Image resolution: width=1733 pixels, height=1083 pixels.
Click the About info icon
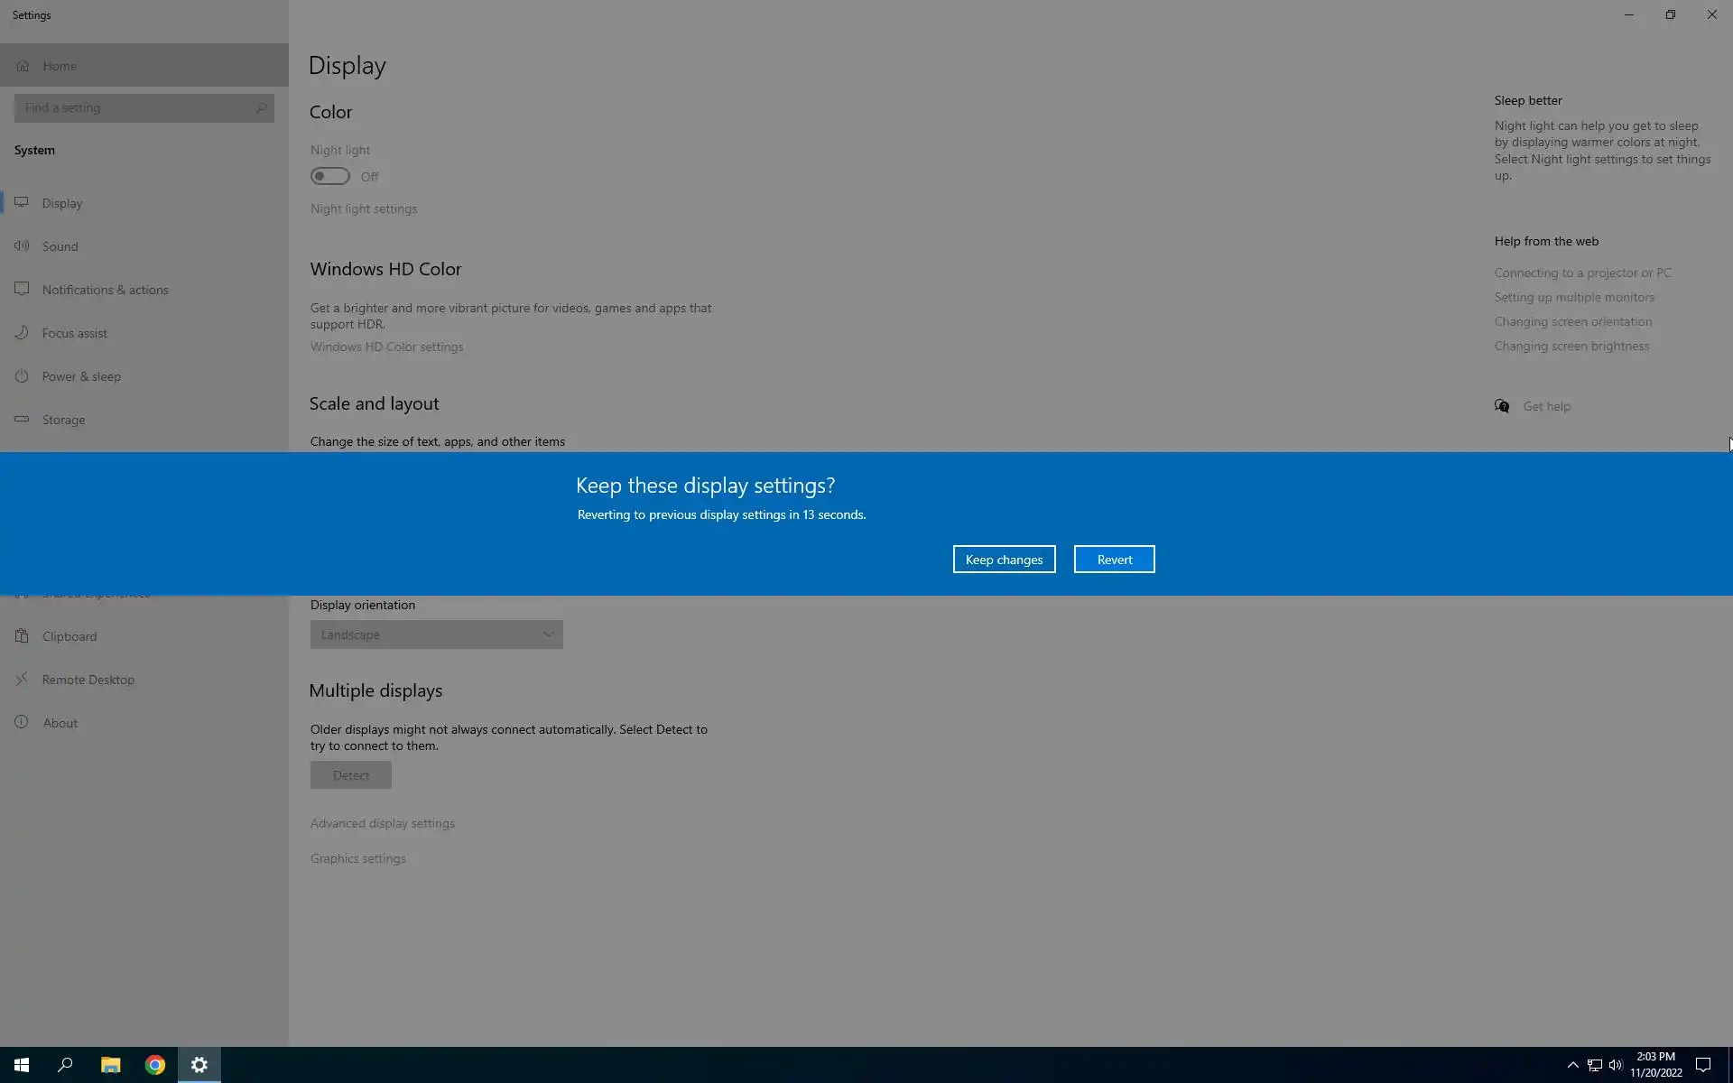(x=22, y=722)
